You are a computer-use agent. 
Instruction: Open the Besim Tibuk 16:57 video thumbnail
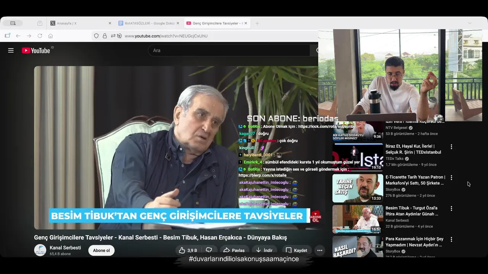coord(358,219)
